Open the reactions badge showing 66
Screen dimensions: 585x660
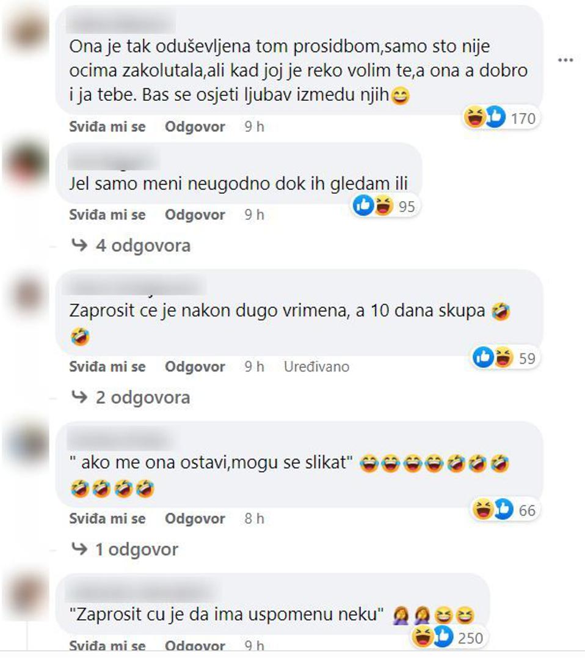click(504, 510)
